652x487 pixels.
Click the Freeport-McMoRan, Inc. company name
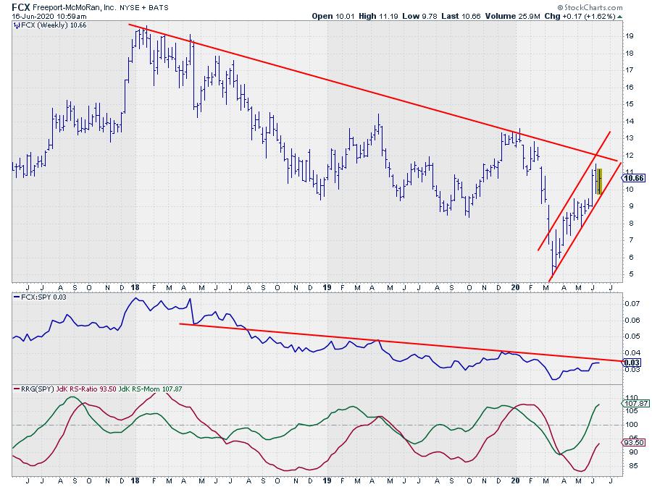tap(74, 7)
